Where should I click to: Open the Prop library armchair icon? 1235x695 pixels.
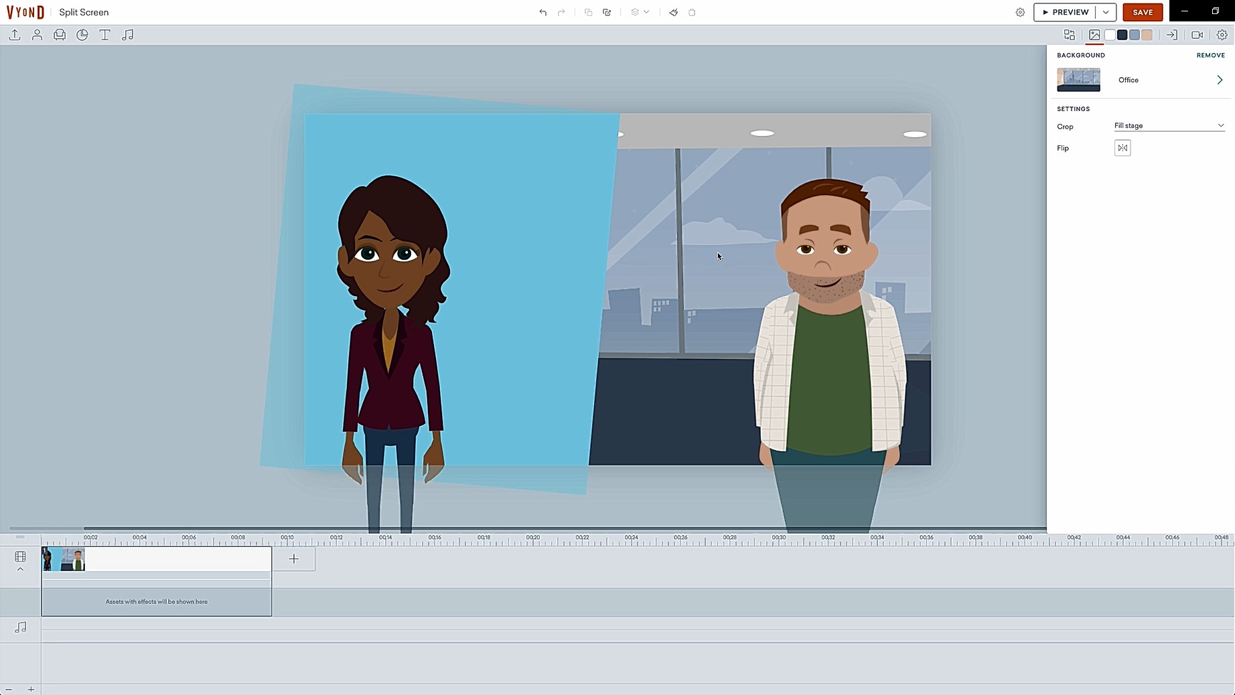coord(60,35)
